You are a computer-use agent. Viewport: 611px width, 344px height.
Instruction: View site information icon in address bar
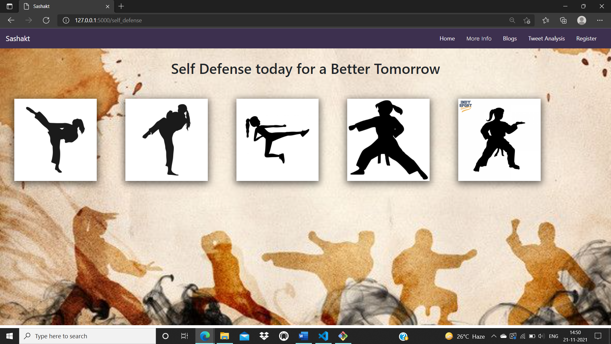(x=66, y=20)
